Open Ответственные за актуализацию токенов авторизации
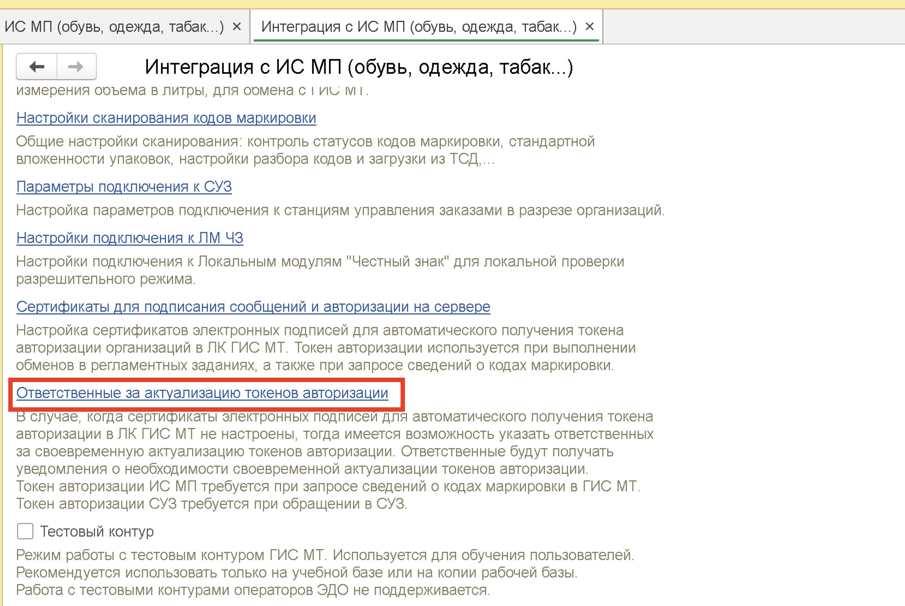The height and width of the screenshot is (606, 905). point(202,393)
